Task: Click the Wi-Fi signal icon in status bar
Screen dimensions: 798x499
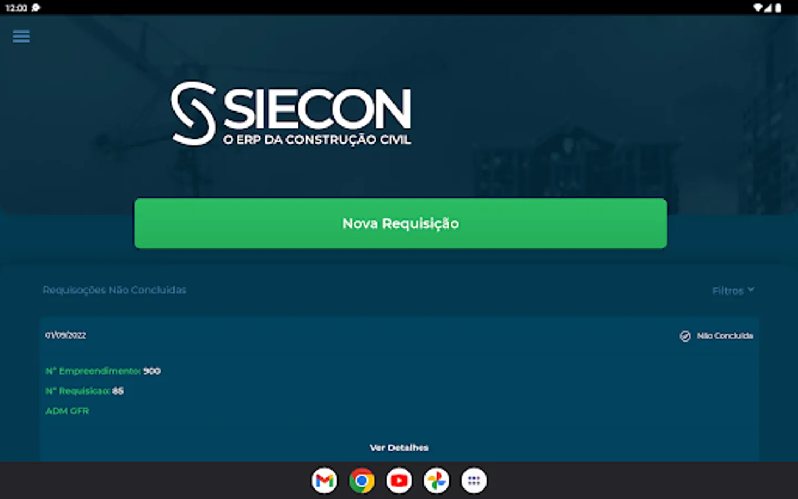Action: point(758,8)
